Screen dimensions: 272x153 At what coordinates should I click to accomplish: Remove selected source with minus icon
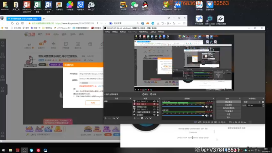(138, 118)
